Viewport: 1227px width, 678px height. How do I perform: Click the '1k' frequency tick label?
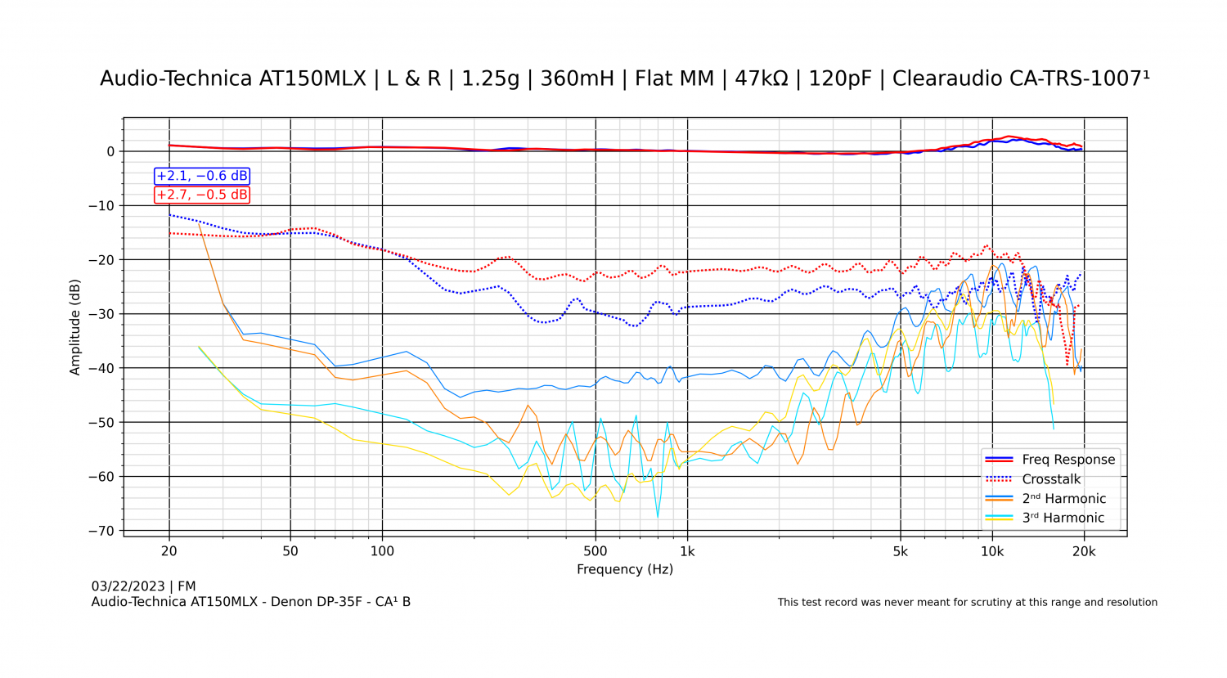[x=687, y=551]
